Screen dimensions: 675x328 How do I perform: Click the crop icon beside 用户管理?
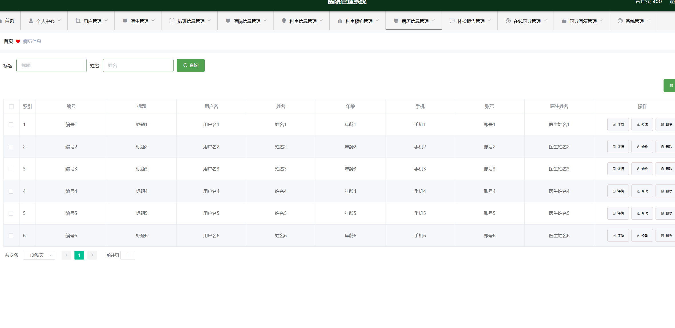pyautogui.click(x=78, y=21)
